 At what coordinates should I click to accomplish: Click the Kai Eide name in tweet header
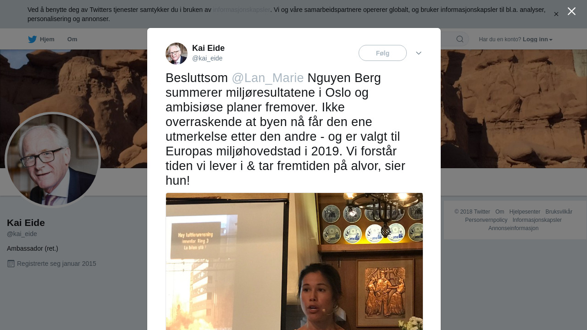(208, 48)
